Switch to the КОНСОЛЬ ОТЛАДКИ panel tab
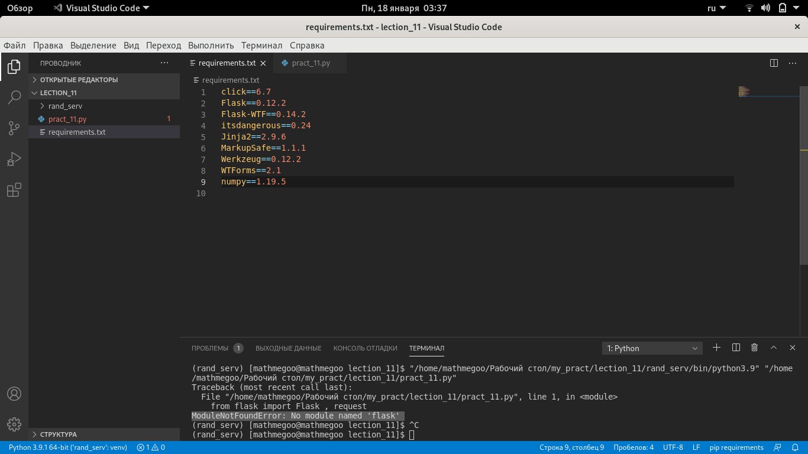 coord(365,348)
